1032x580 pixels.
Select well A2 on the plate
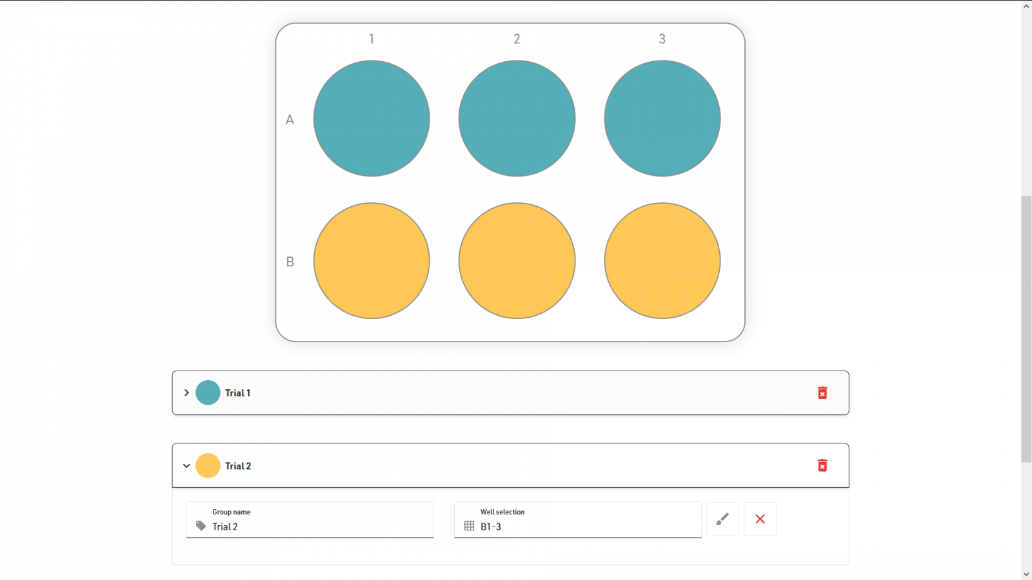pyautogui.click(x=517, y=119)
